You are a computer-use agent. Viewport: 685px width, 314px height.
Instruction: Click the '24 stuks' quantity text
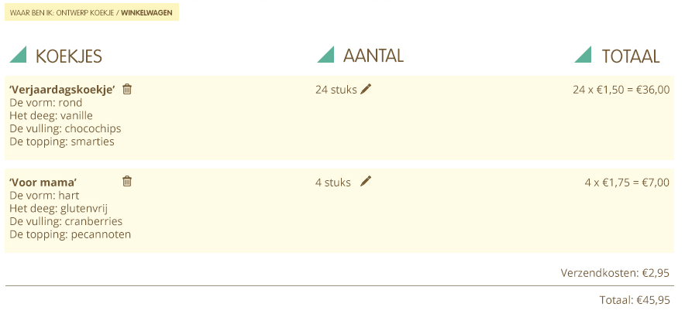tap(336, 90)
